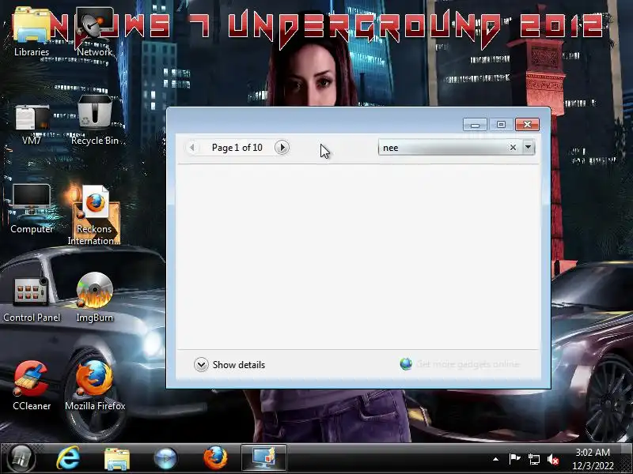Click the muted volume tray icon
Screen dimensions: 633x474
(x=552, y=459)
